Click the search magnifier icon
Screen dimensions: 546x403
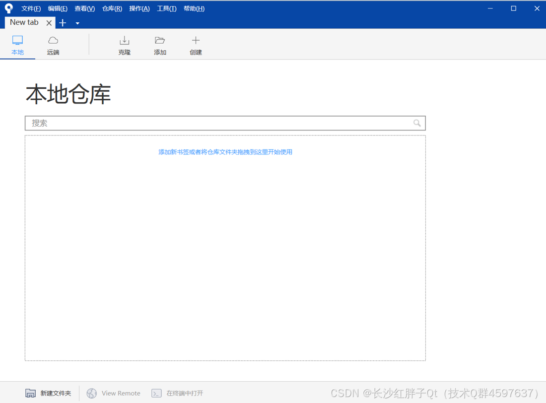coord(417,123)
